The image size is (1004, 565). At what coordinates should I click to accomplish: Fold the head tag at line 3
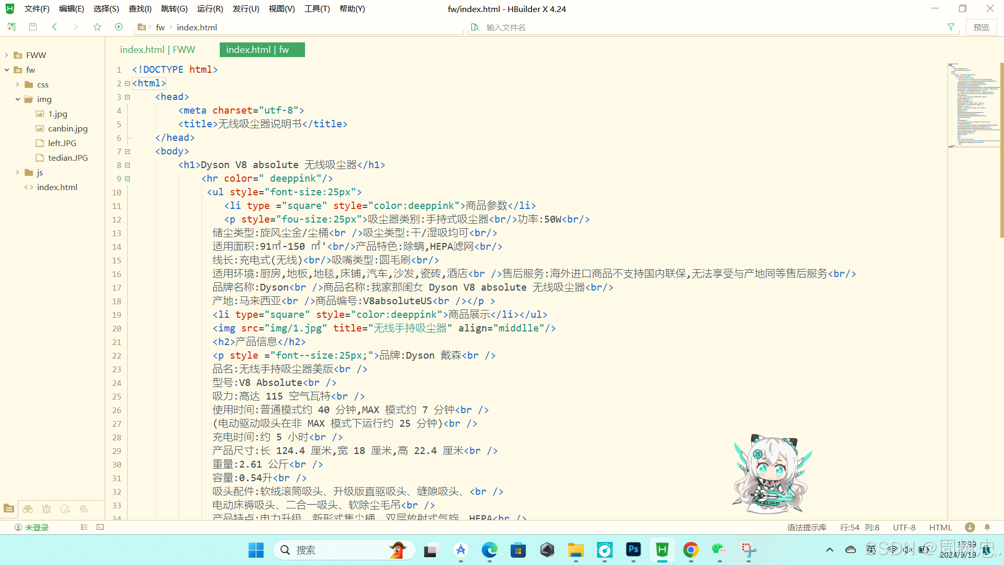click(x=127, y=97)
